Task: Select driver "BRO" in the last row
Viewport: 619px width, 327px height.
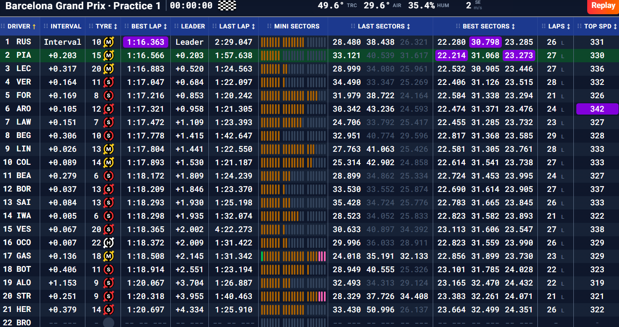Action: 24,322
